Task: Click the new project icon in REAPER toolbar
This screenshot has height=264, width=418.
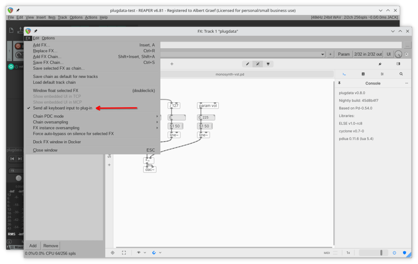Action: point(11,30)
